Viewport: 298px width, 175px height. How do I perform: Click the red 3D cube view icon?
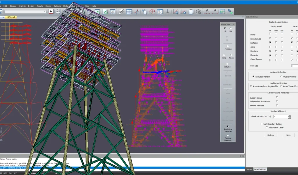click(x=152, y=12)
